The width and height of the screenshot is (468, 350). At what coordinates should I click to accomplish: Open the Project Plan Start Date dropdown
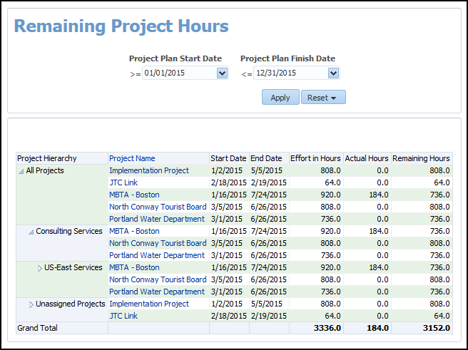click(x=222, y=73)
